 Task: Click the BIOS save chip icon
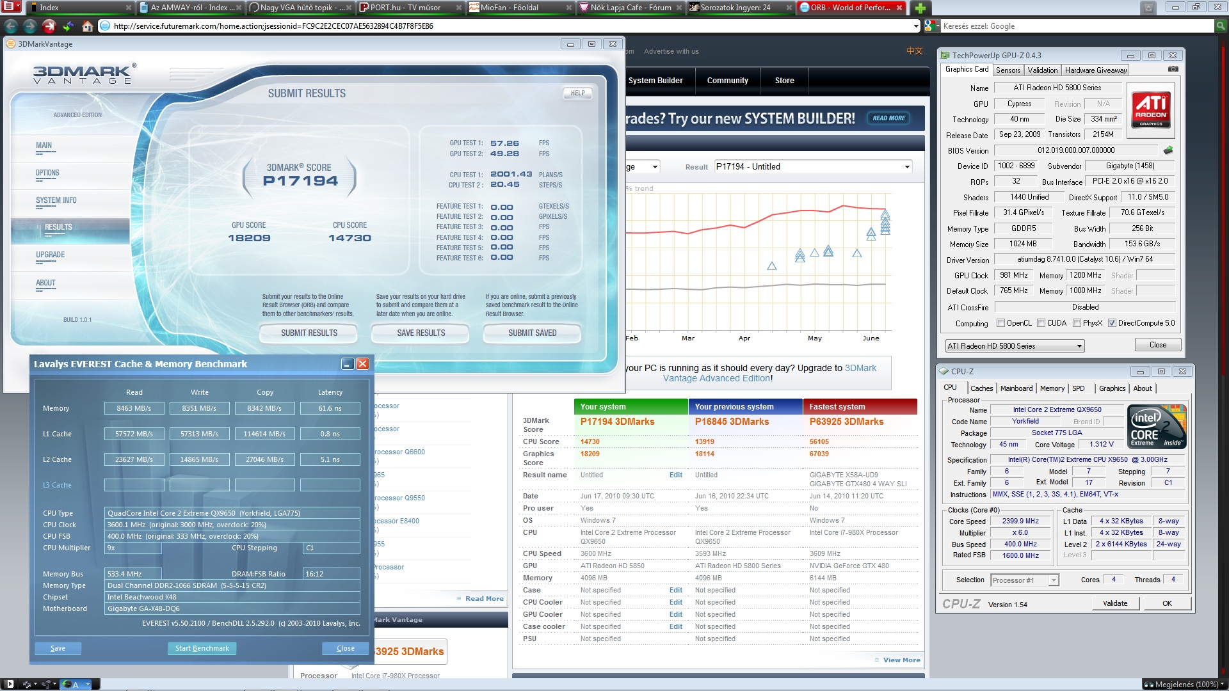pyautogui.click(x=1168, y=150)
